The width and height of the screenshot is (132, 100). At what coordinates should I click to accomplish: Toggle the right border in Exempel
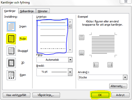(x=110, y=65)
